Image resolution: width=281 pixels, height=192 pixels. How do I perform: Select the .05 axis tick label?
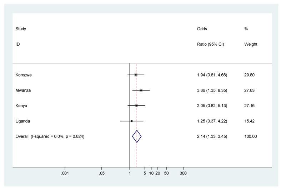click(102, 173)
